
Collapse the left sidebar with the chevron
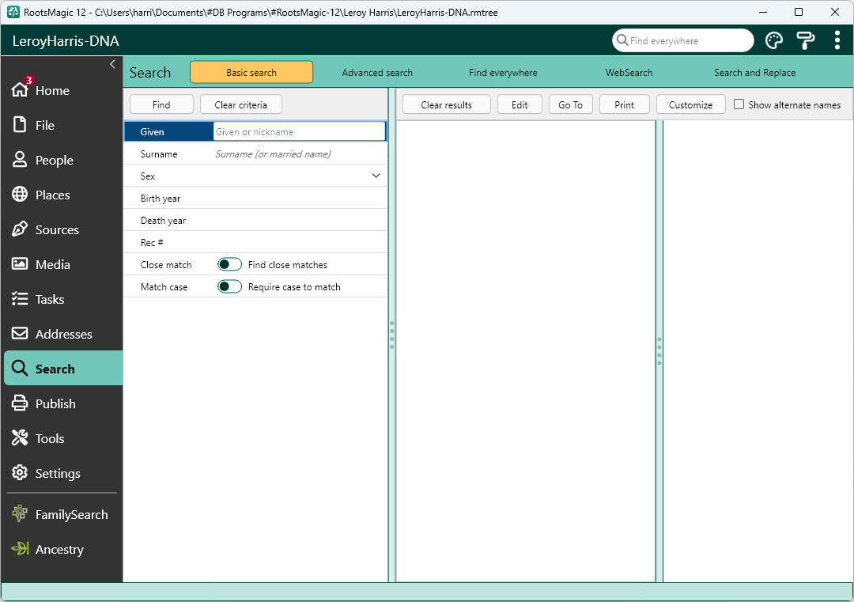tap(112, 64)
